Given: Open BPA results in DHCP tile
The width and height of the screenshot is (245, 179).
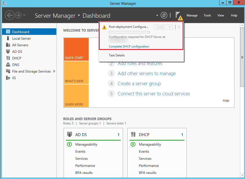Looking at the screenshot, I should pos(148,173).
